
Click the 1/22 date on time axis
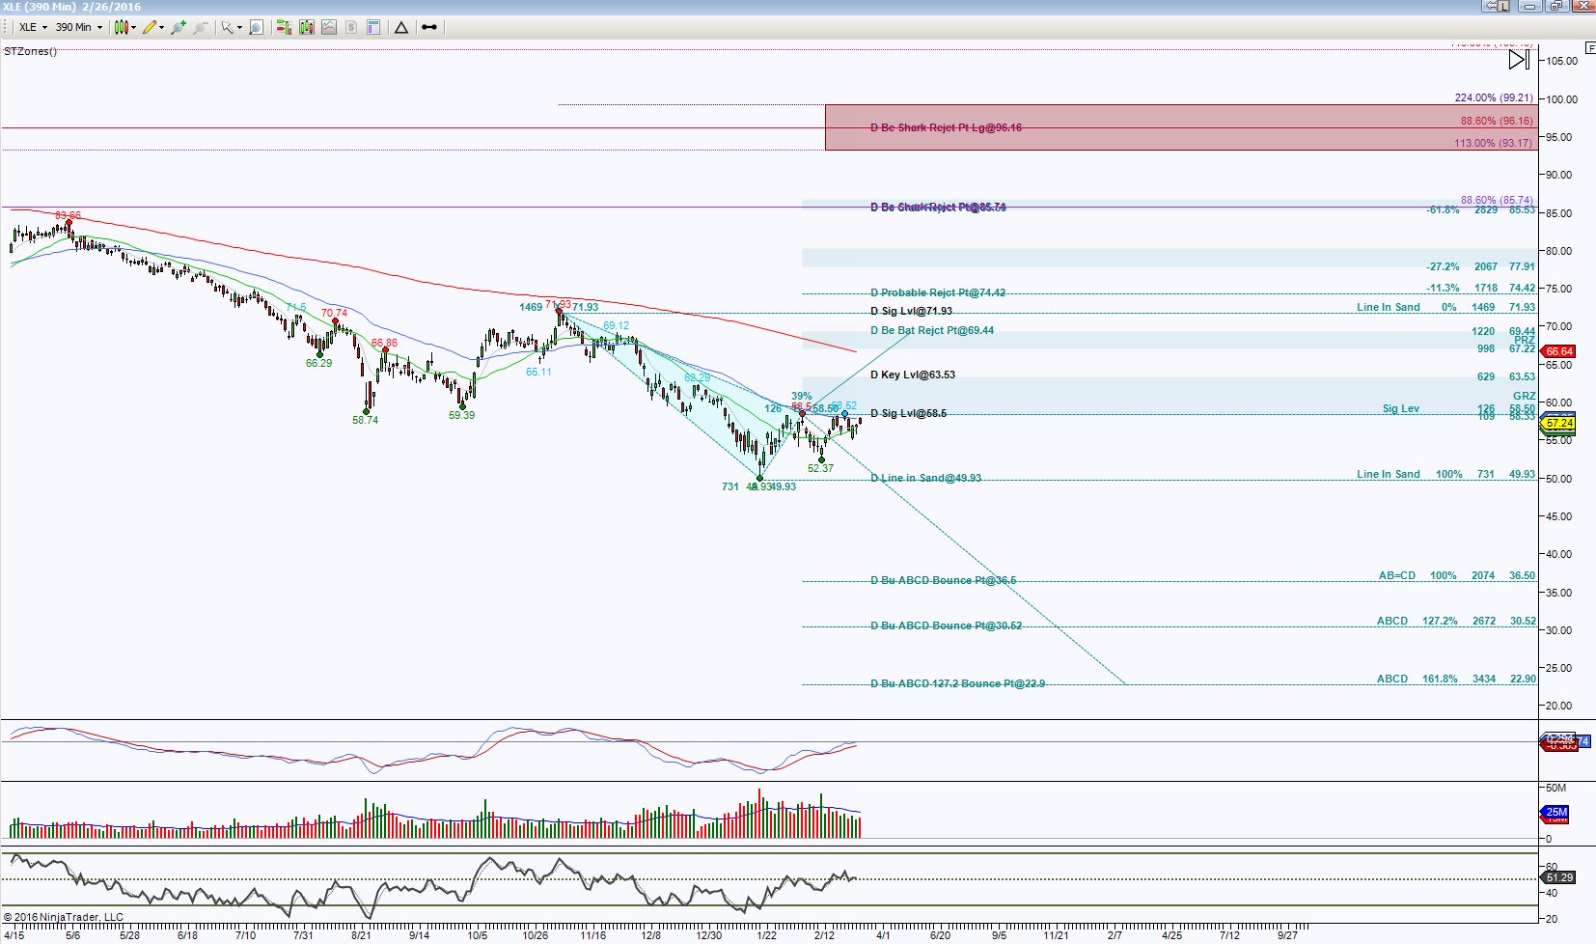point(766,935)
